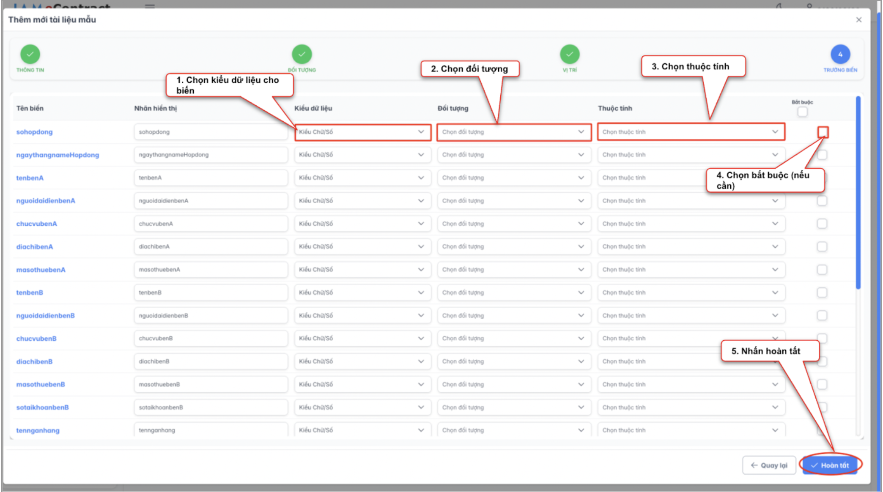This screenshot has height=492, width=883.
Task: Toggle the Bắt buộc header checkbox
Action: pyautogui.click(x=802, y=112)
